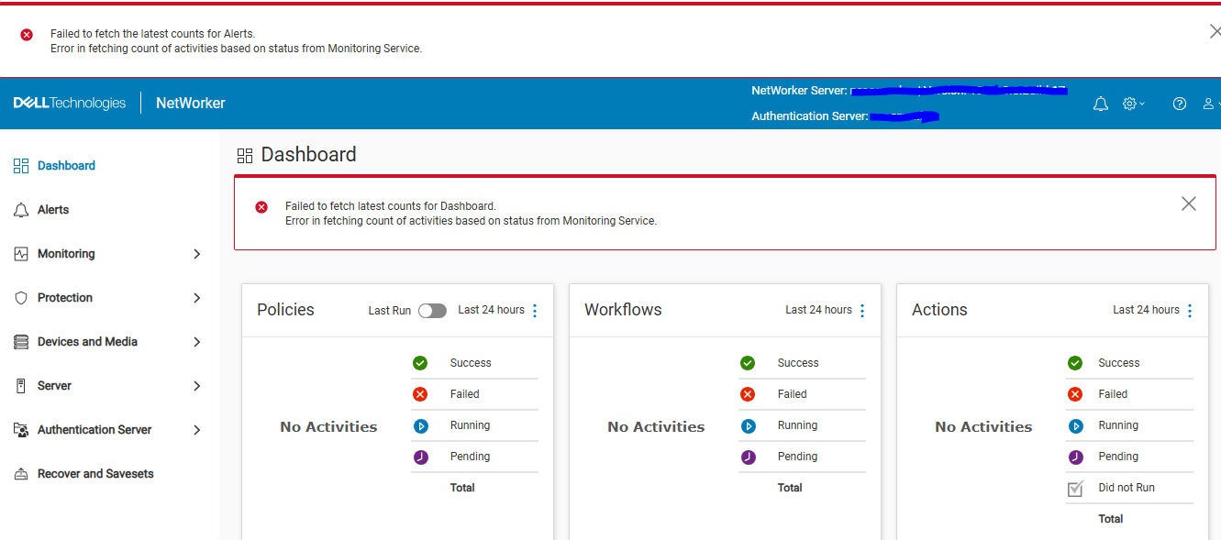1221x540 pixels.
Task: Click Policies Failed status icon
Action: [x=420, y=394]
